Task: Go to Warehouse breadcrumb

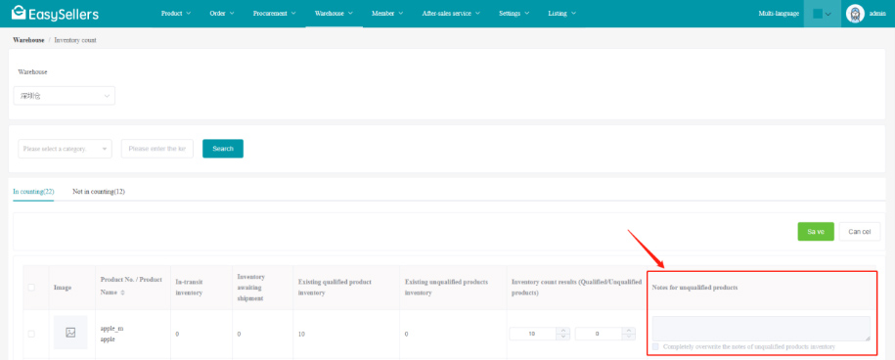Action: click(x=28, y=40)
